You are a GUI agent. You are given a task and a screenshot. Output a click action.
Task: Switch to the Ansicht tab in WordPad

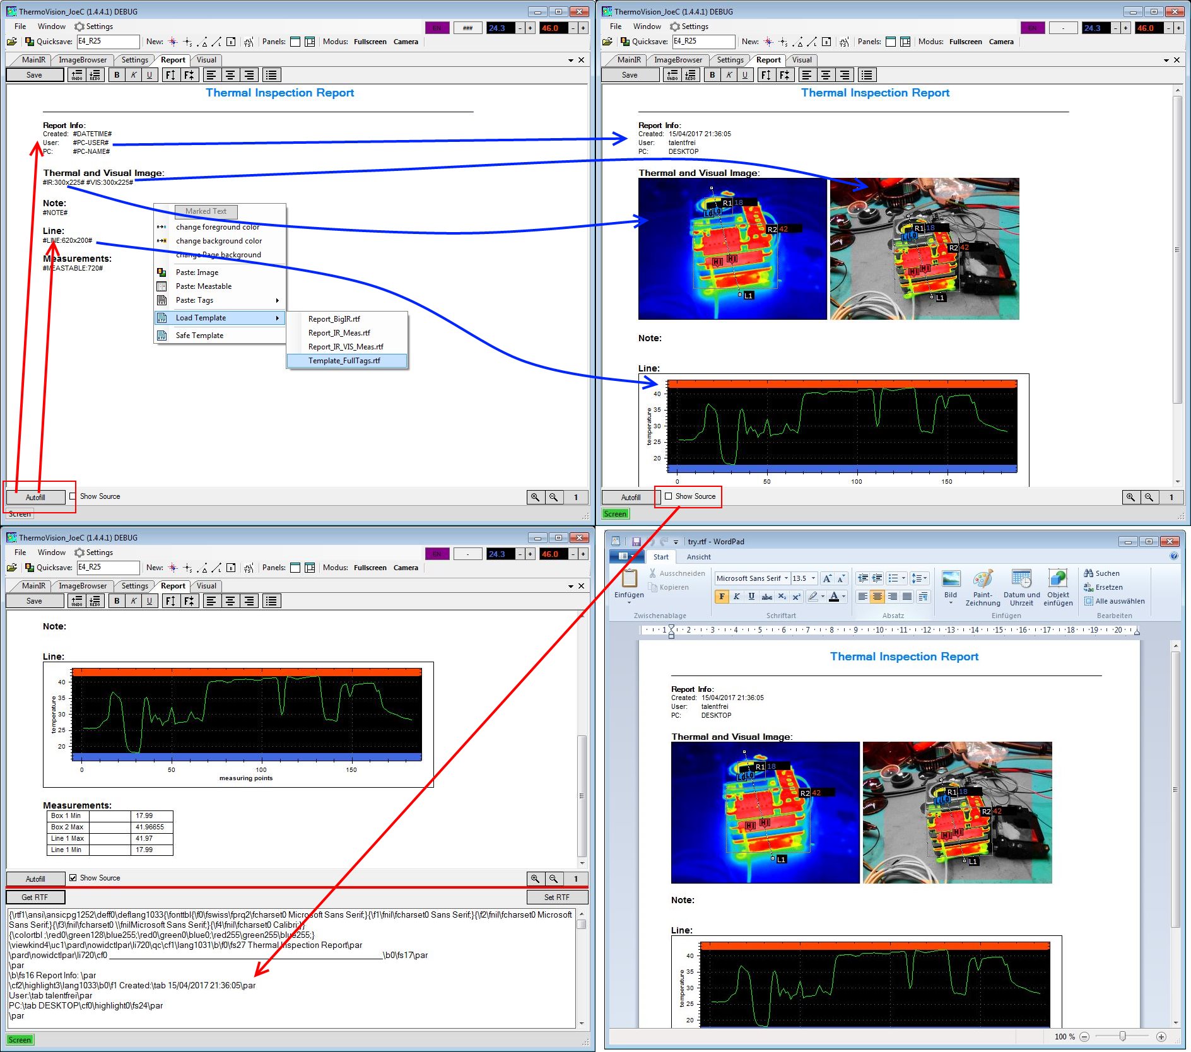coord(698,557)
